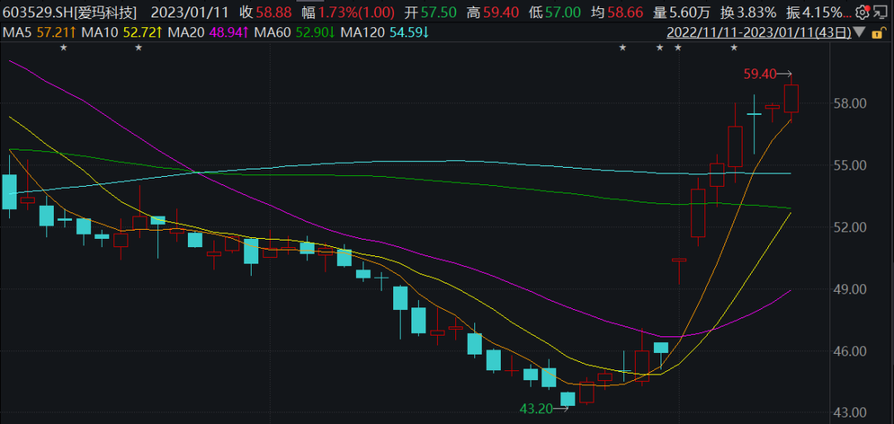Image resolution: width=894 pixels, height=424 pixels.
Task: Click the closing price 收58.88
Action: tap(265, 12)
